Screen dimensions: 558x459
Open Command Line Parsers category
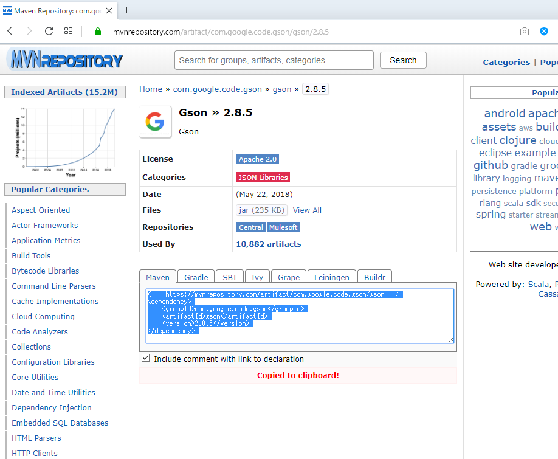pos(53,286)
